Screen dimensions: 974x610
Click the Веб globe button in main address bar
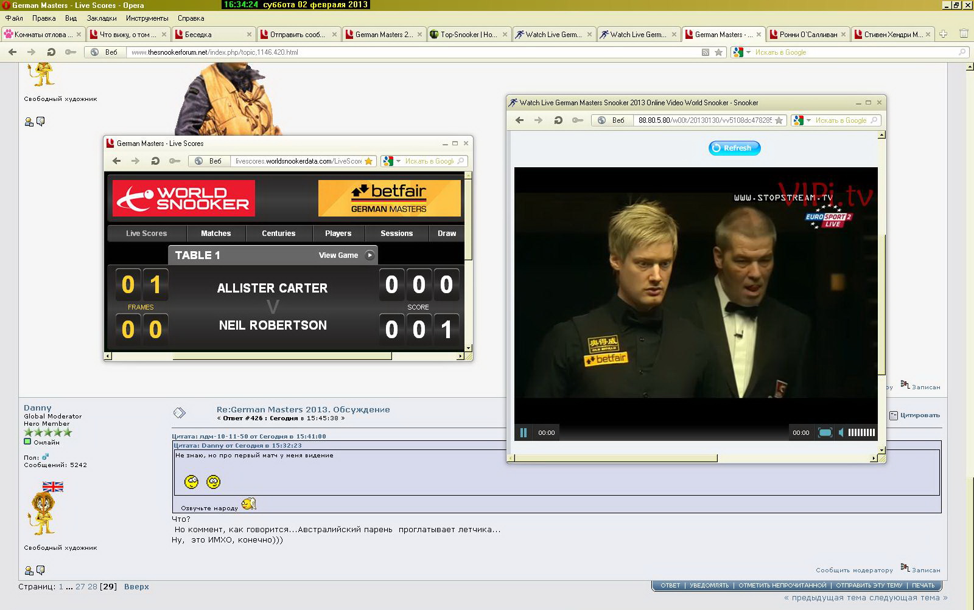pyautogui.click(x=105, y=52)
